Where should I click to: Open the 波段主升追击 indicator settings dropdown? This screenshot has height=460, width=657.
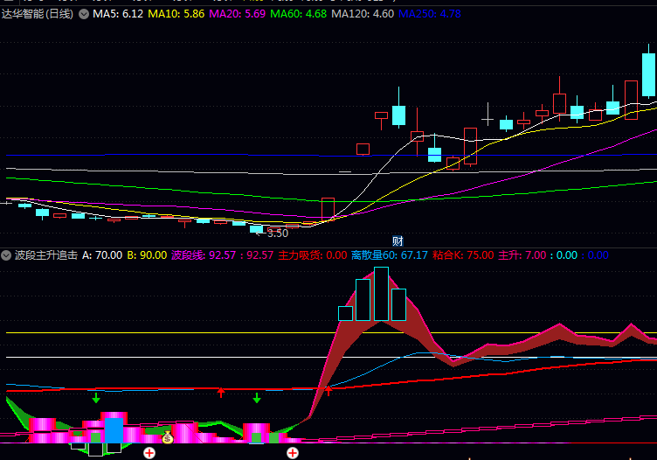point(7,255)
